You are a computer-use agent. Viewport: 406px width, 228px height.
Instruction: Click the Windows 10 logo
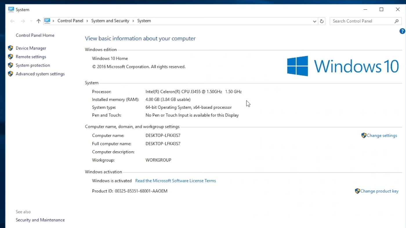click(x=343, y=66)
